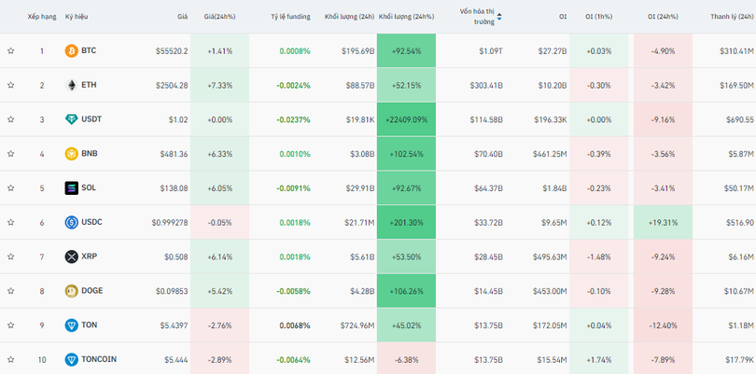Image resolution: width=756 pixels, height=374 pixels.
Task: Toggle favorite star for BTC row
Action: click(11, 50)
